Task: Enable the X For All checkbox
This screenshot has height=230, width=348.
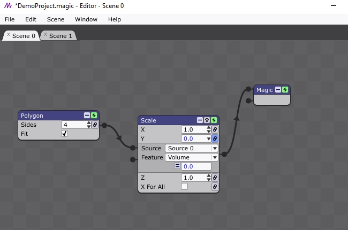Action: tap(184, 187)
